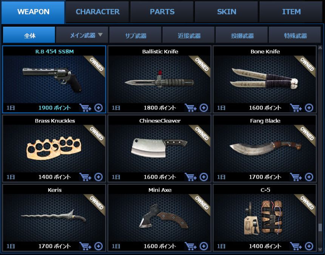
Task: Click plus icon on ChineseCleaver item
Action: (x=204, y=177)
